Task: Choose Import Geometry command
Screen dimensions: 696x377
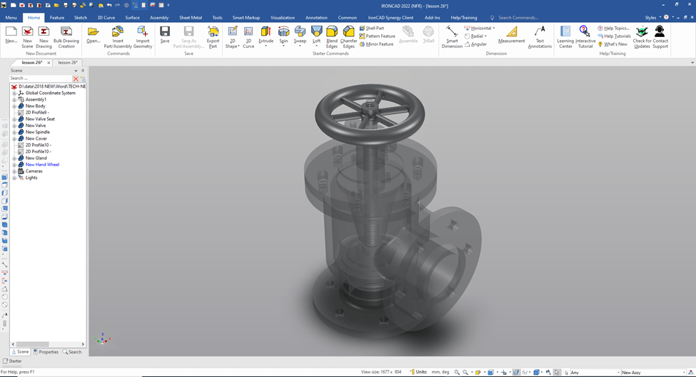Action: [143, 33]
